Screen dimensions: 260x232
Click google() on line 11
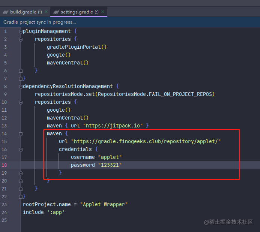tap(59, 110)
